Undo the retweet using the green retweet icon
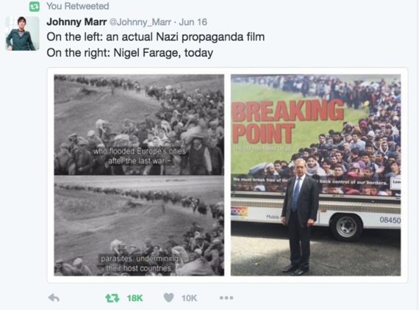This screenshot has height=310, width=419. [x=112, y=298]
